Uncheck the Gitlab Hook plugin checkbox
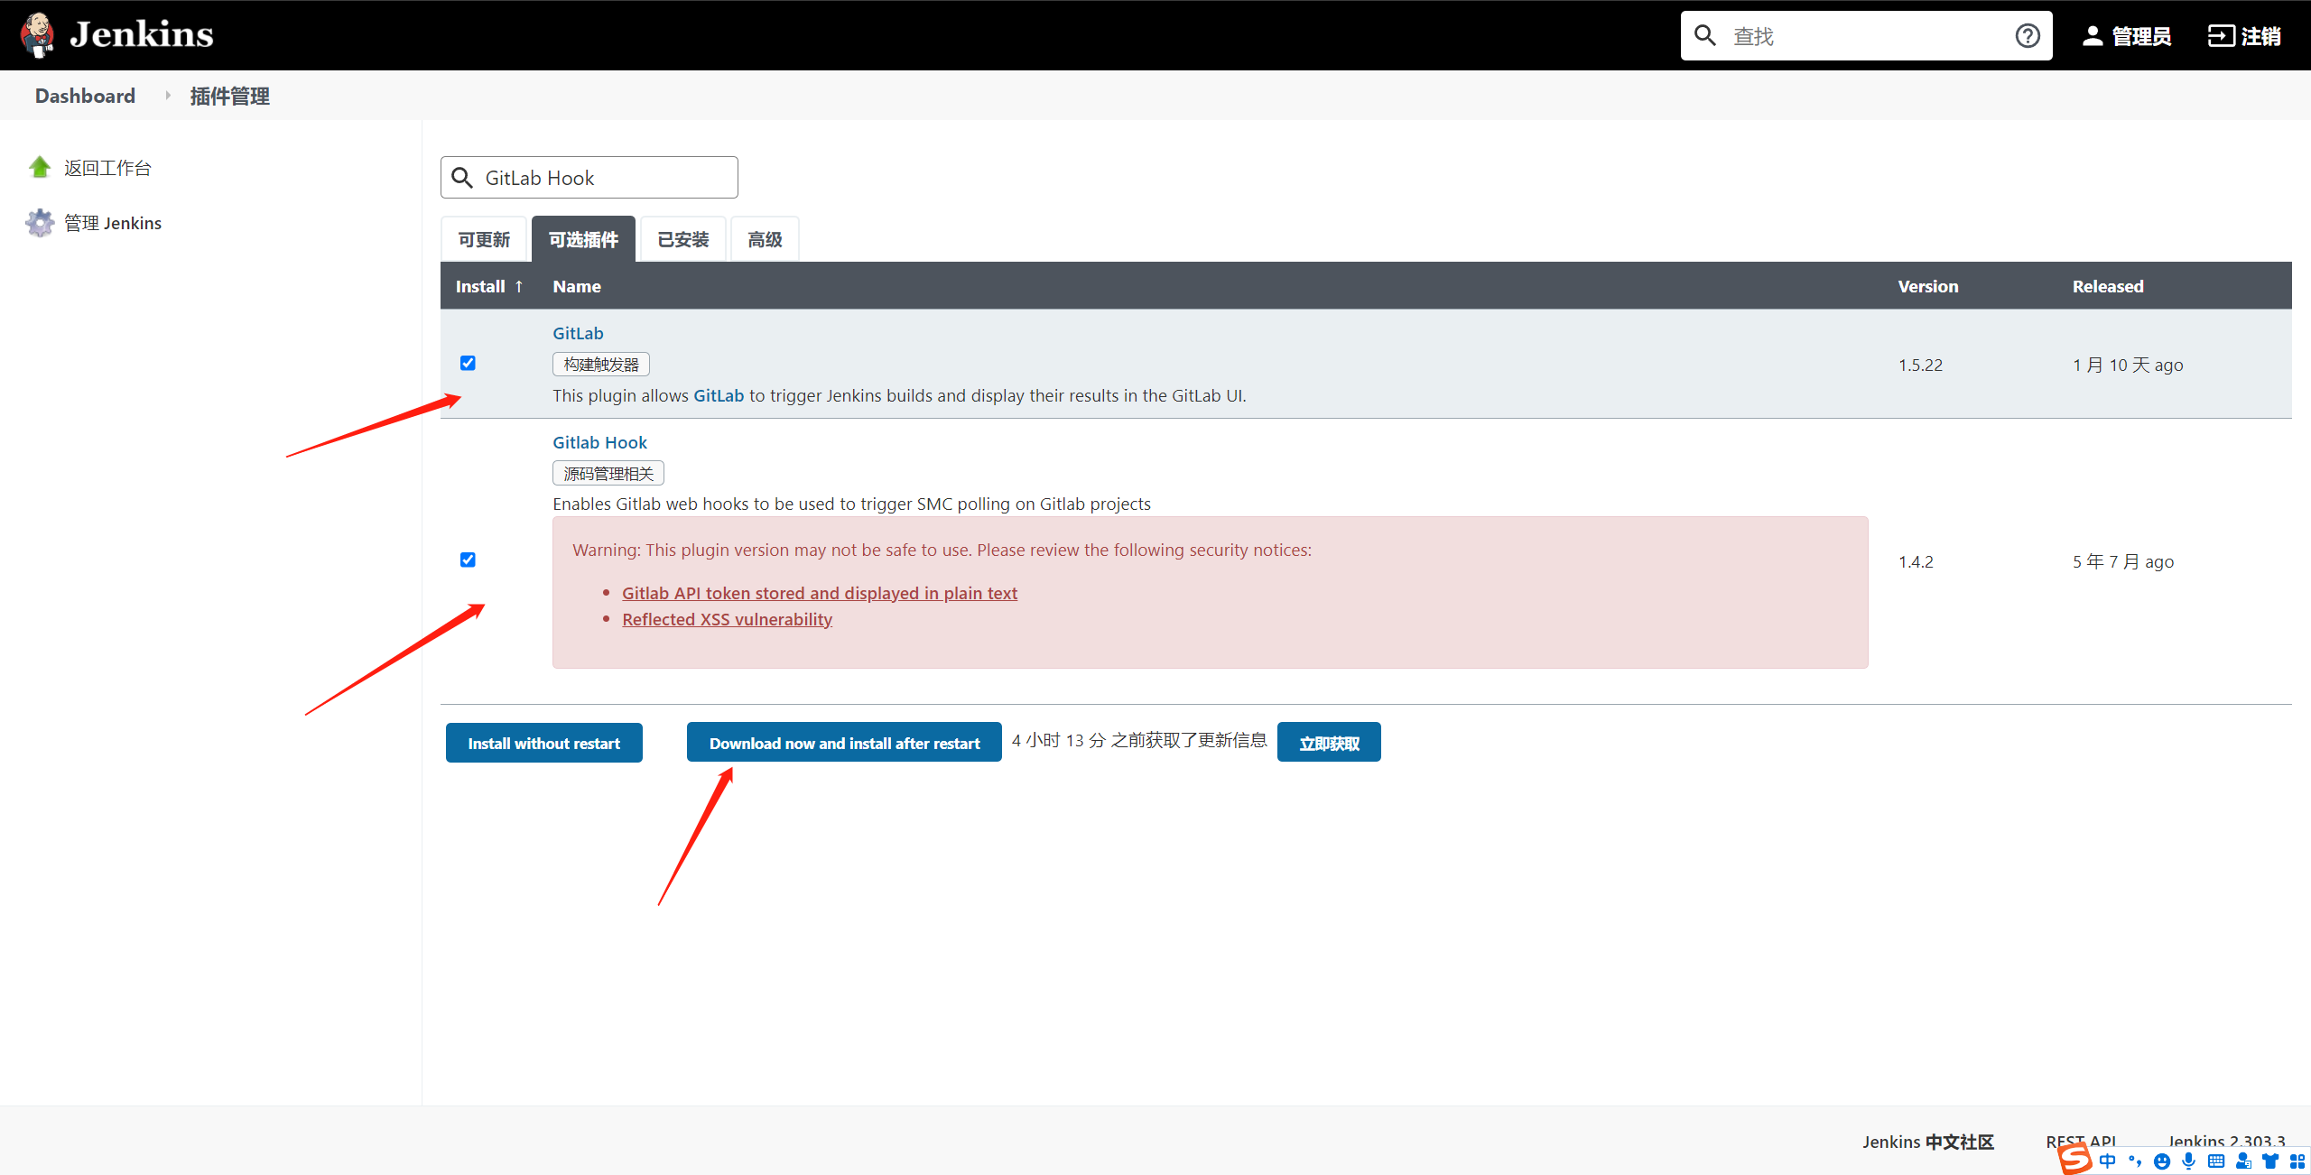Image resolution: width=2311 pixels, height=1175 pixels. (x=468, y=560)
